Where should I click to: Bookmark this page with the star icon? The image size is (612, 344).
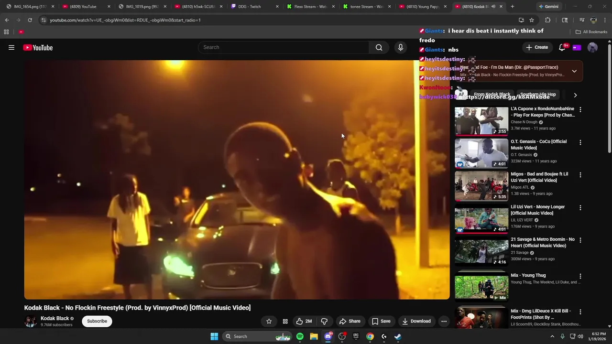click(532, 20)
